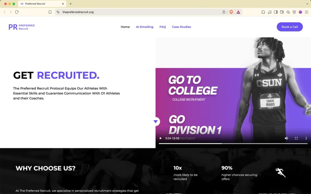Open the Case Studies navigation link

tap(181, 27)
